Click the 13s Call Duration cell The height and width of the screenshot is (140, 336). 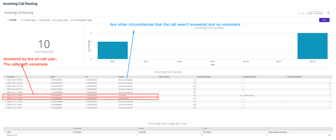click(x=195, y=89)
